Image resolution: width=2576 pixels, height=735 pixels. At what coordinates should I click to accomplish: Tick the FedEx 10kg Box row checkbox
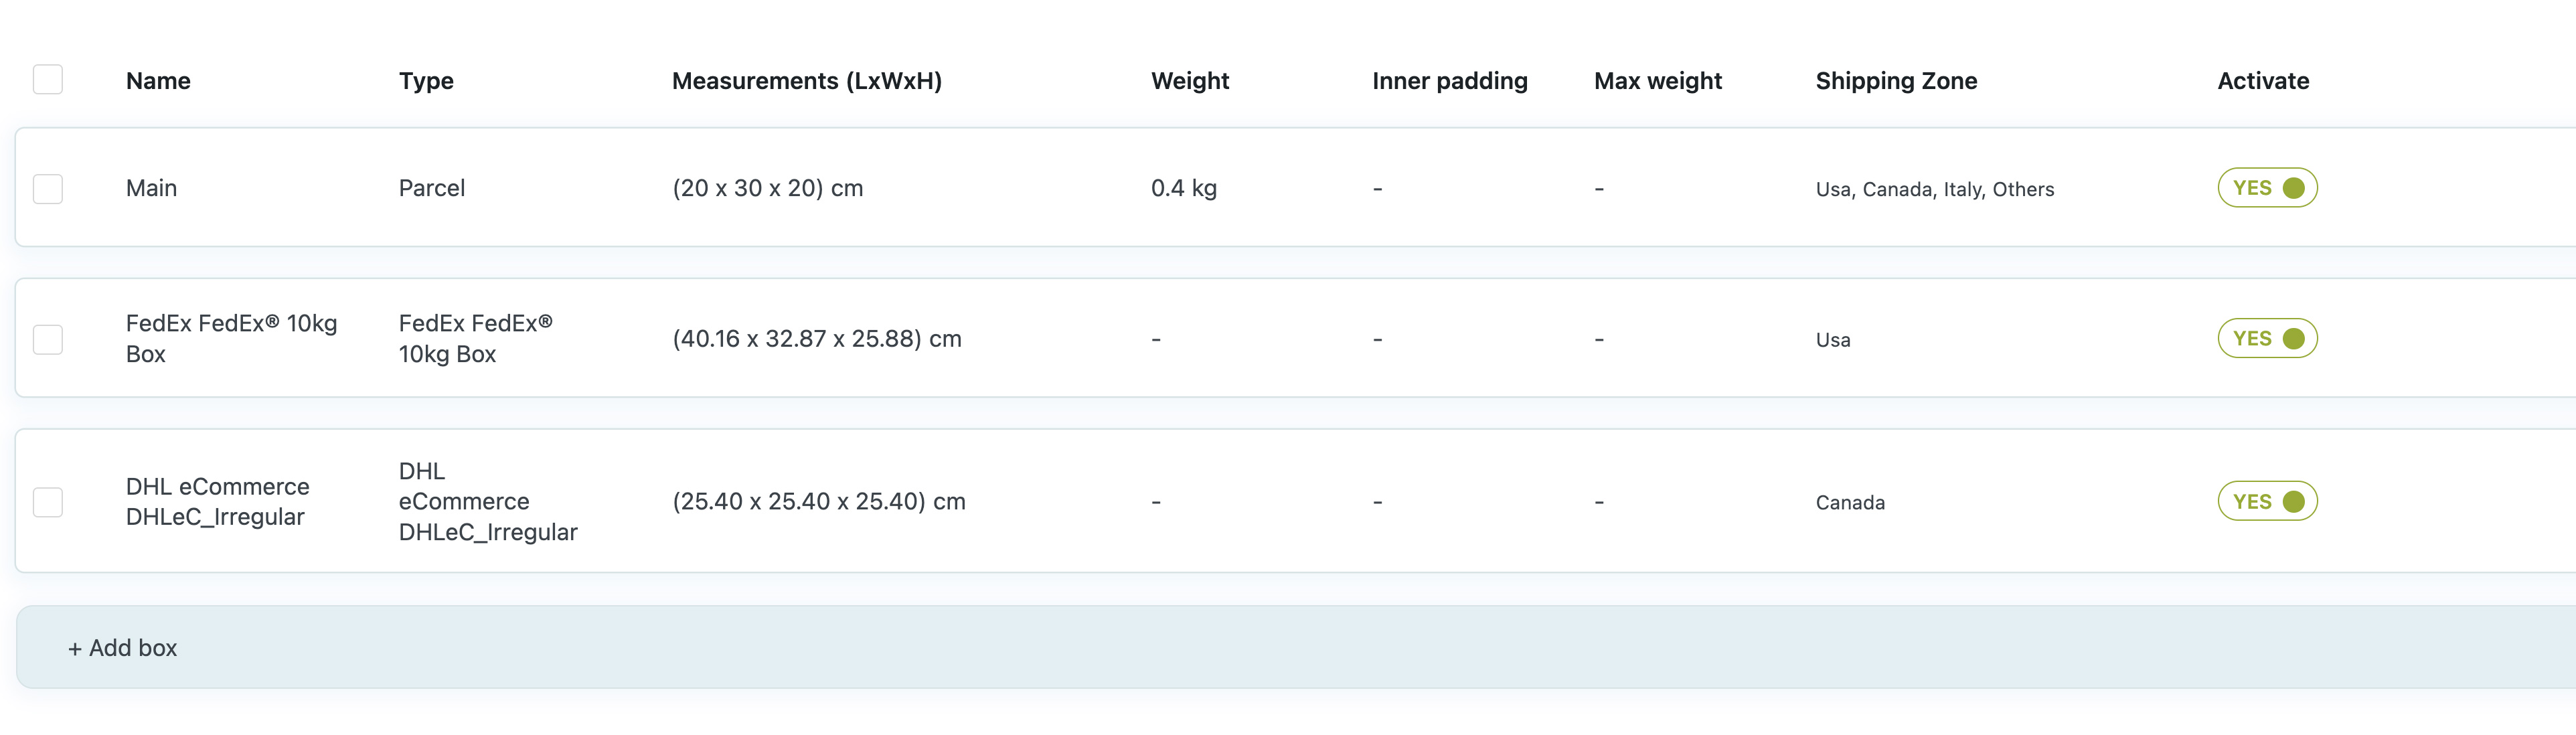(x=48, y=338)
